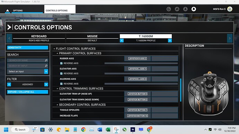Click the Wi-Fi icon in the system tray
Screen dimensions: 239x134
pyautogui.click(x=215, y=130)
